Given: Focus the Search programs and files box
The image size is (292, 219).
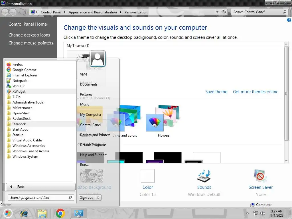Looking at the screenshot, I should (x=41, y=198).
